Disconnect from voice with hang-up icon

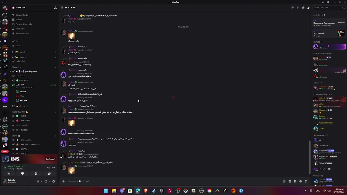coord(53,168)
